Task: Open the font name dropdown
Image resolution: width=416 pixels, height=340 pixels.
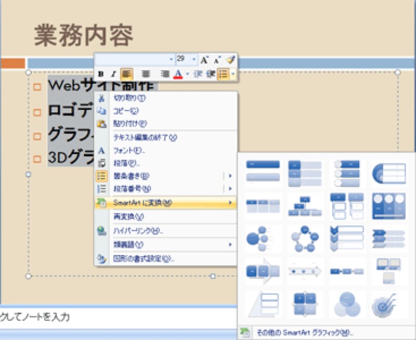Action: coord(171,59)
